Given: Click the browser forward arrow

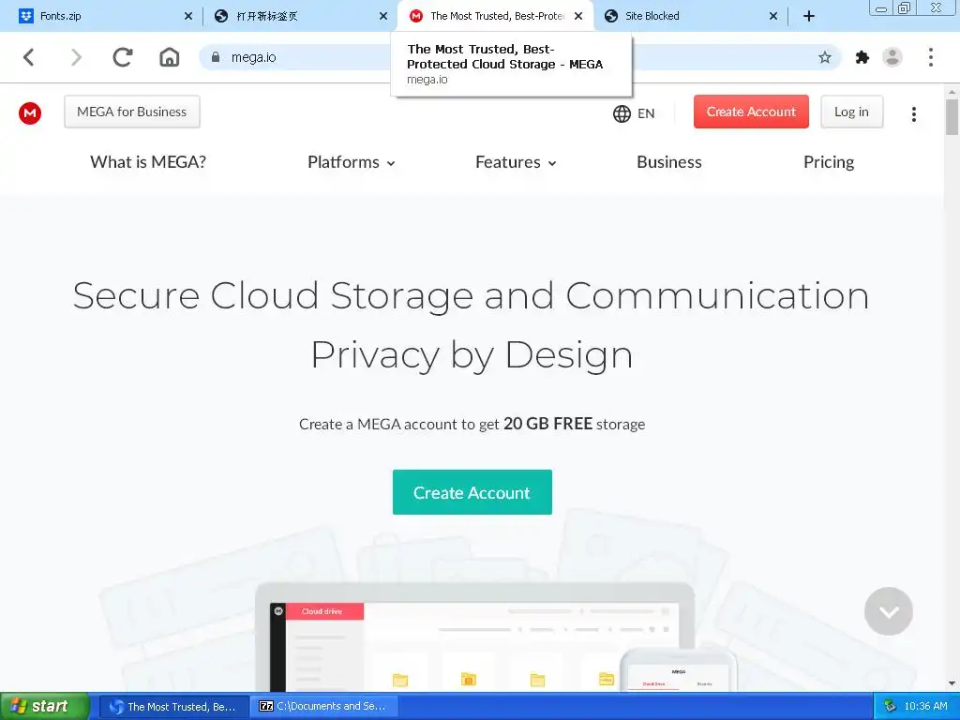Looking at the screenshot, I should click(76, 57).
